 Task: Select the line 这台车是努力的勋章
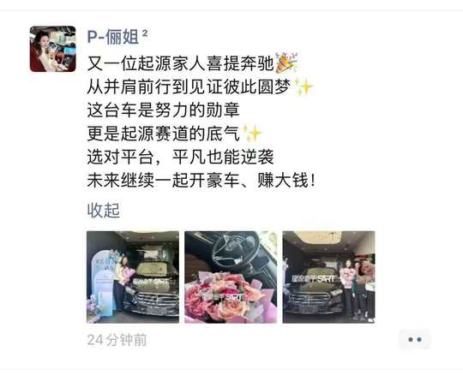(x=163, y=110)
